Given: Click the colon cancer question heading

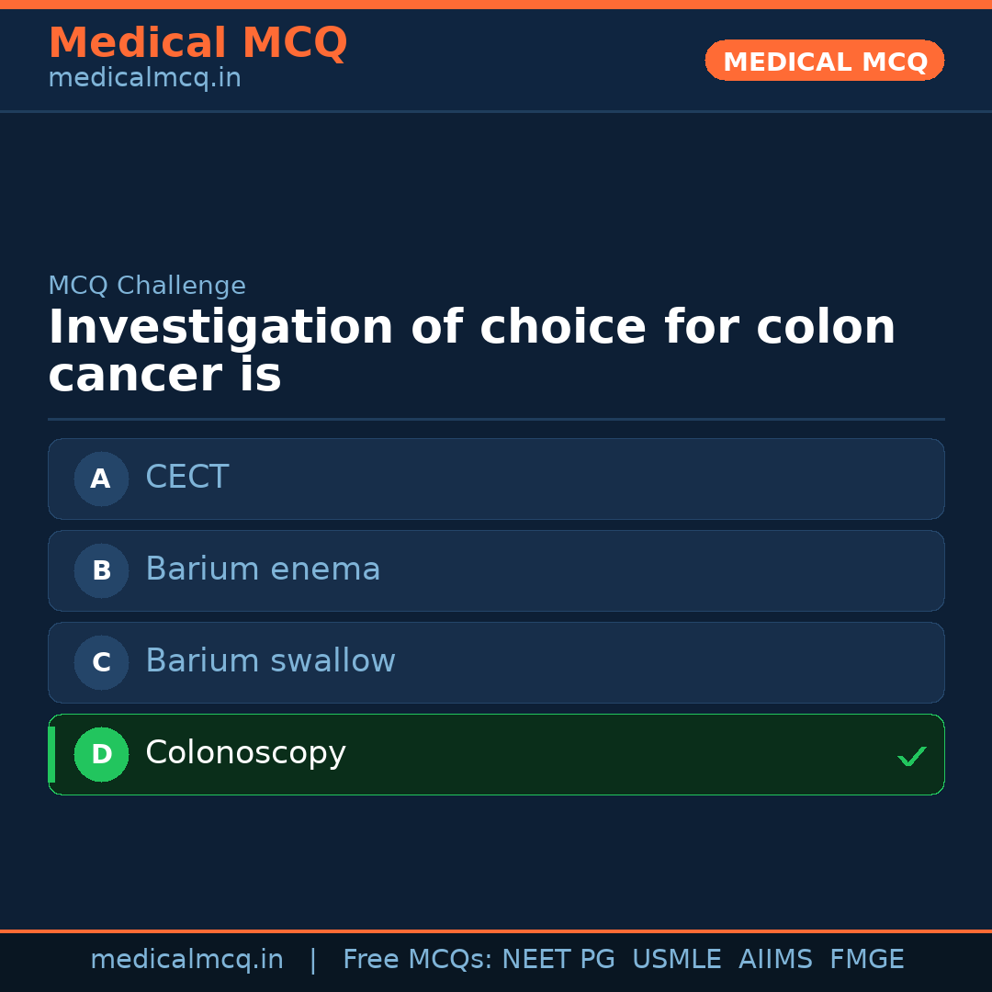Looking at the screenshot, I should point(471,351).
